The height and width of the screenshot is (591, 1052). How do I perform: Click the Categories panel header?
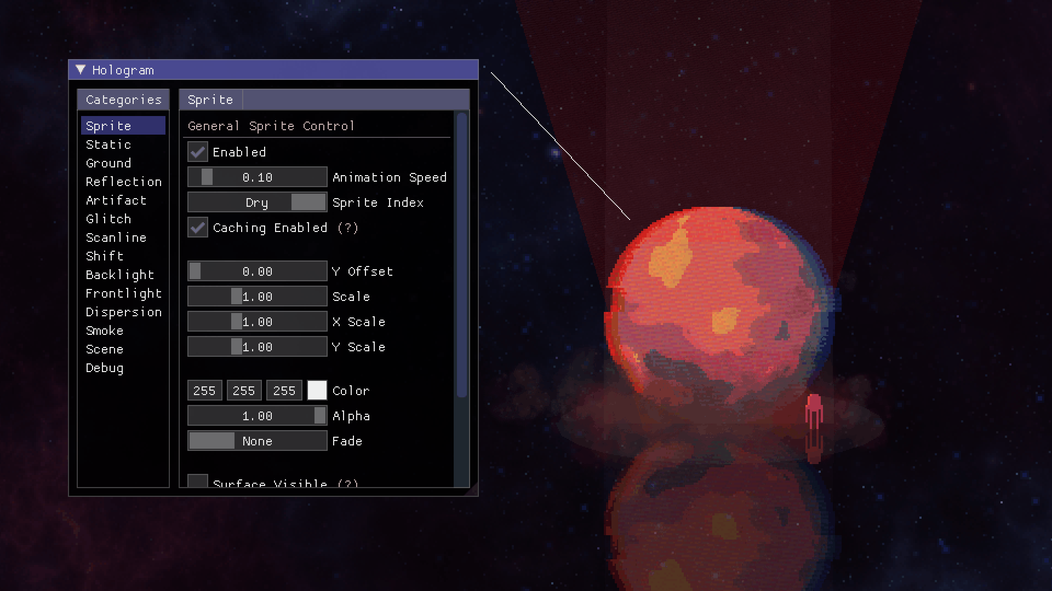[123, 99]
